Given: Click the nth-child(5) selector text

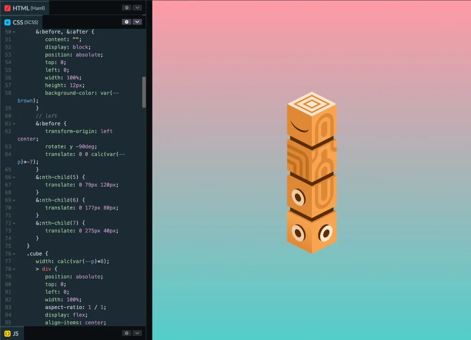Looking at the screenshot, I should coord(60,177).
